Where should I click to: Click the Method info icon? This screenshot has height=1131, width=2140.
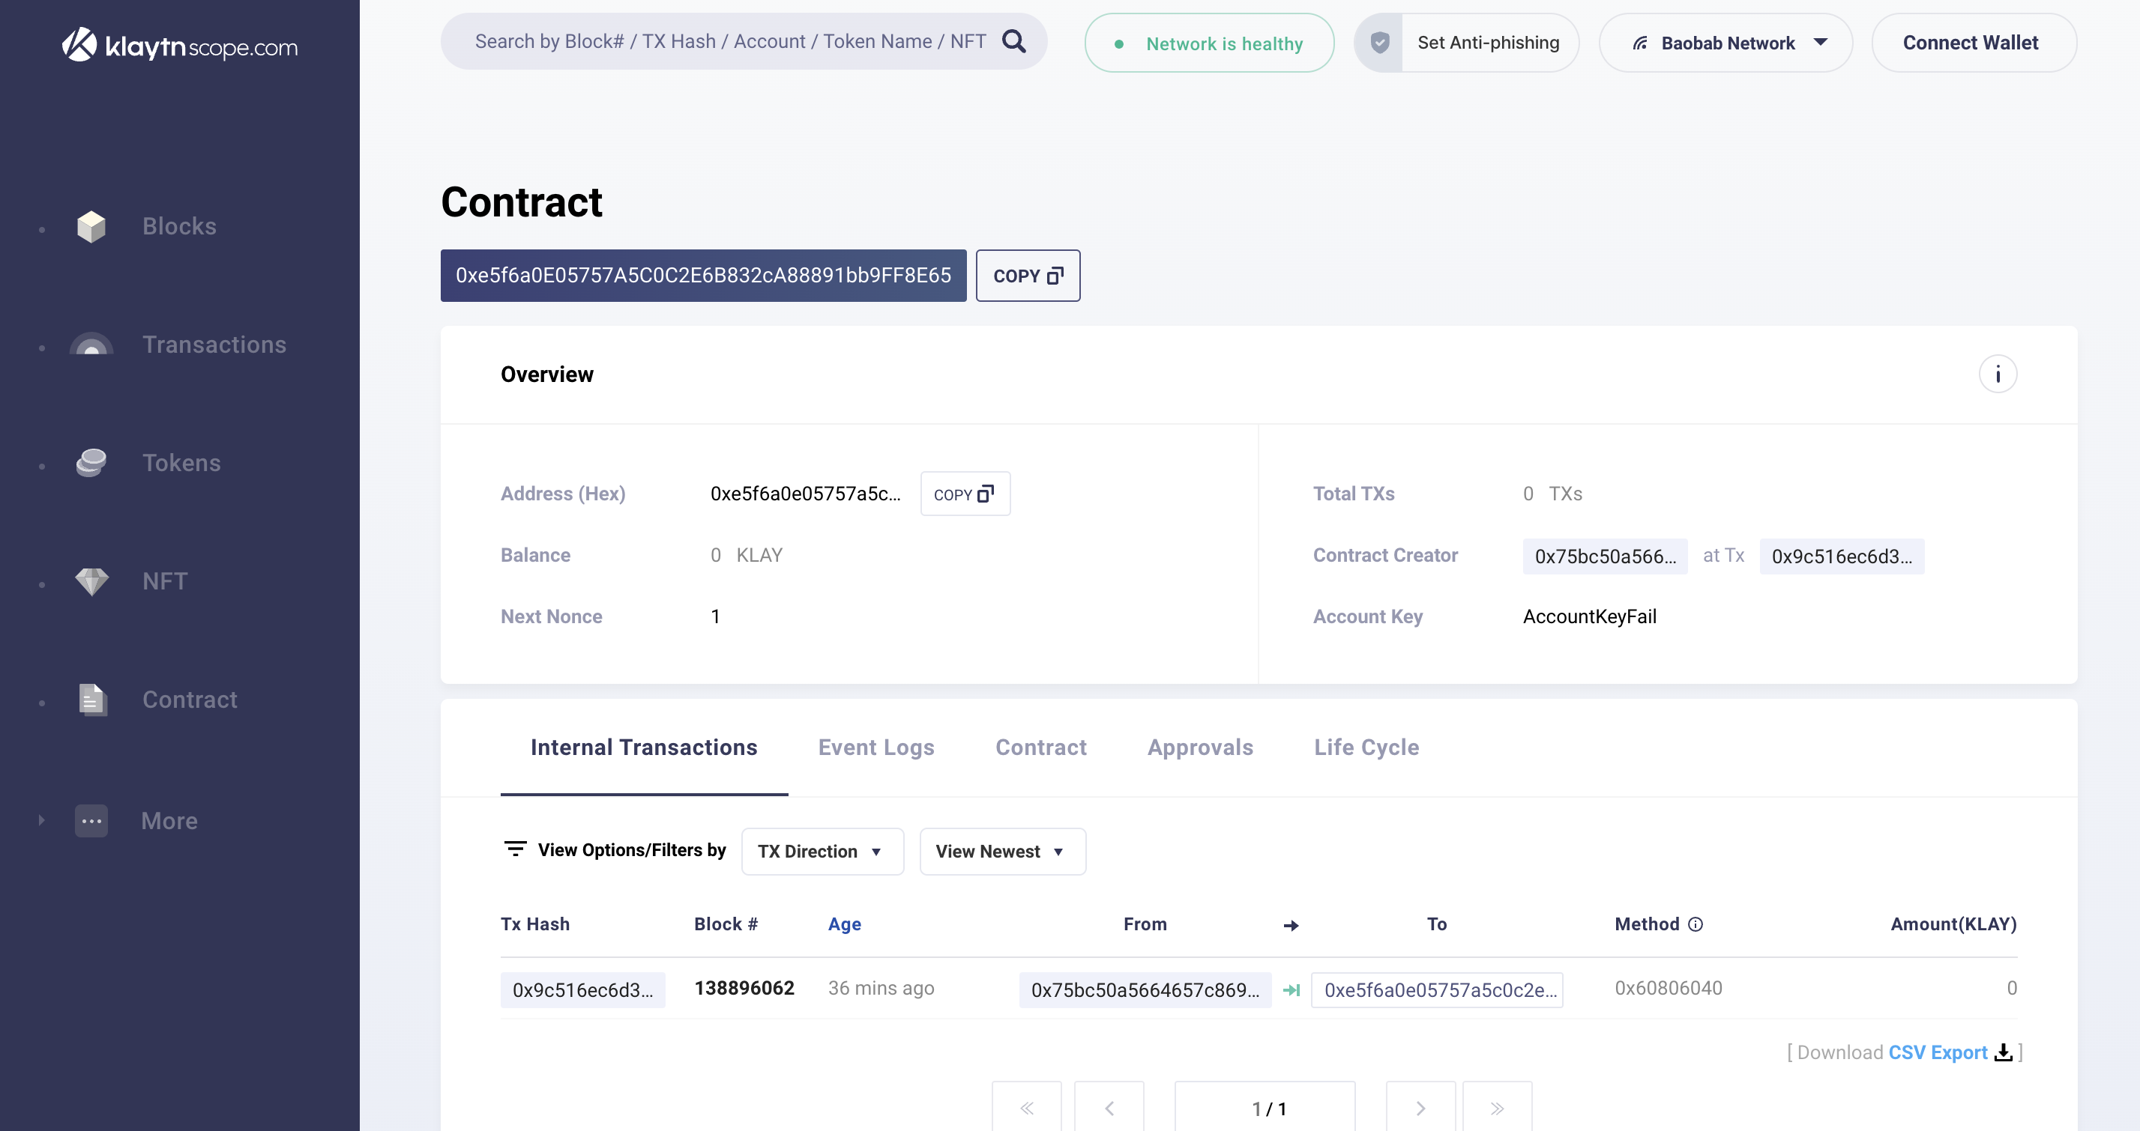click(x=1696, y=924)
